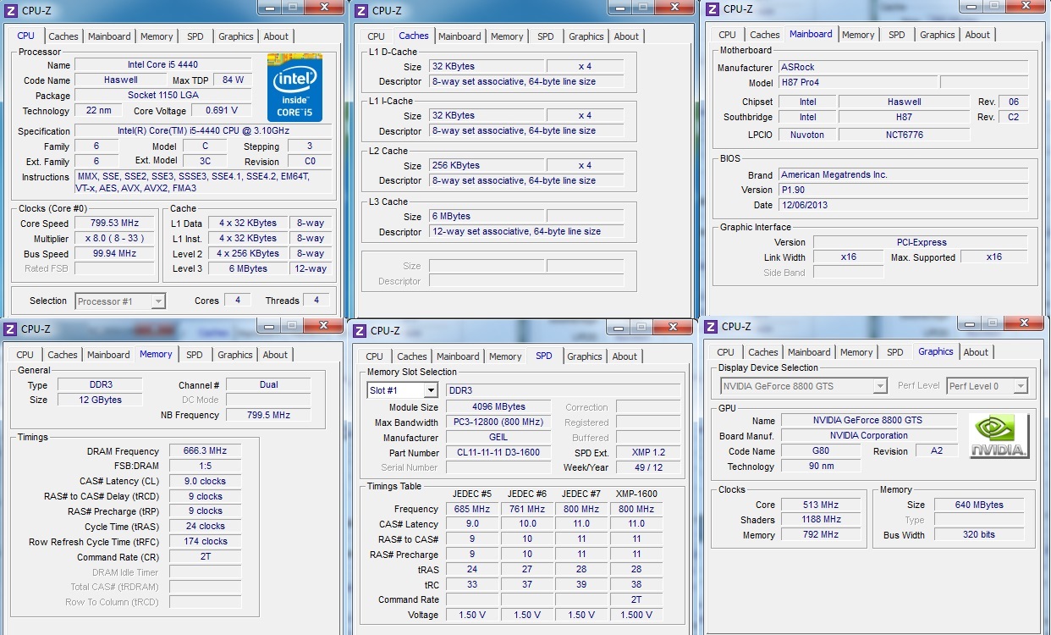Viewport: 1051px width, 635px height.
Task: Click CPU-Z title icon in the Caches tab window
Action: (x=361, y=10)
